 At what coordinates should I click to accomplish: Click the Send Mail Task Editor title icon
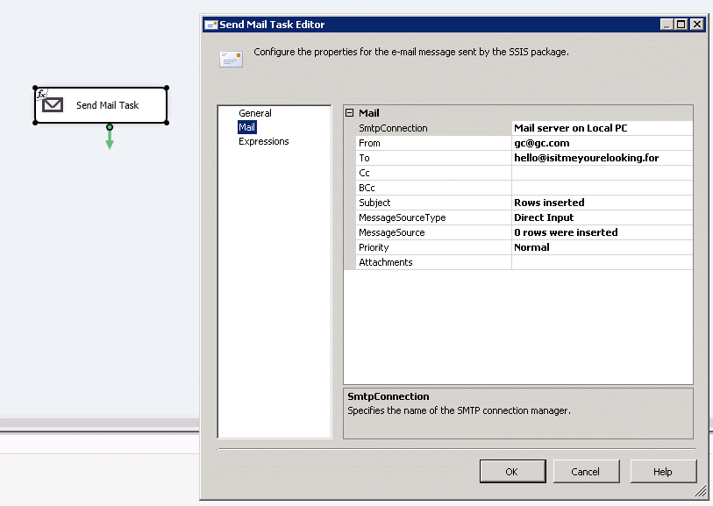(x=210, y=25)
